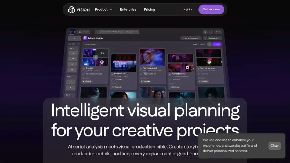Click Add note on Cam movements card

(205, 74)
